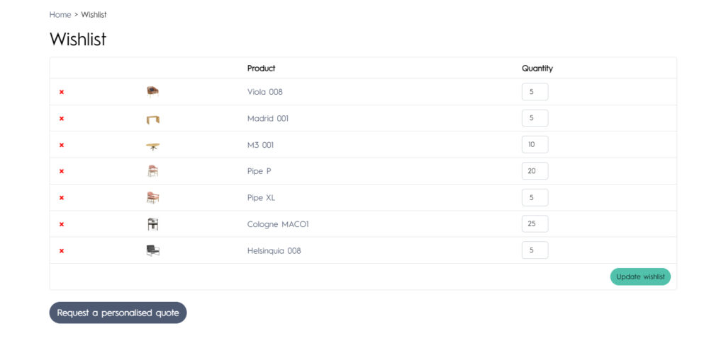The width and height of the screenshot is (726, 338).
Task: Go to the Home breadcrumb link
Action: 60,15
